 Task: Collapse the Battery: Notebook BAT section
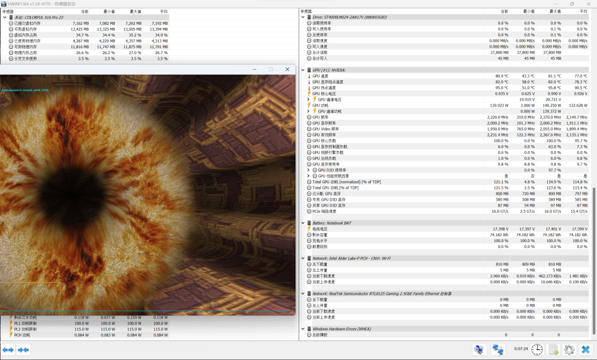click(x=303, y=223)
